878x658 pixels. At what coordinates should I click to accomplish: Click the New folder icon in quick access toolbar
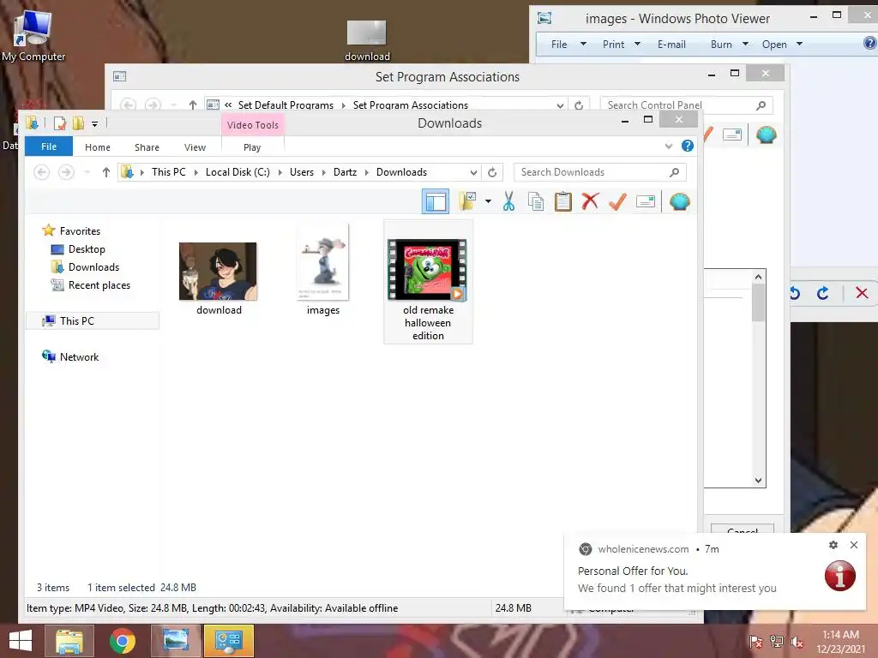coord(78,123)
